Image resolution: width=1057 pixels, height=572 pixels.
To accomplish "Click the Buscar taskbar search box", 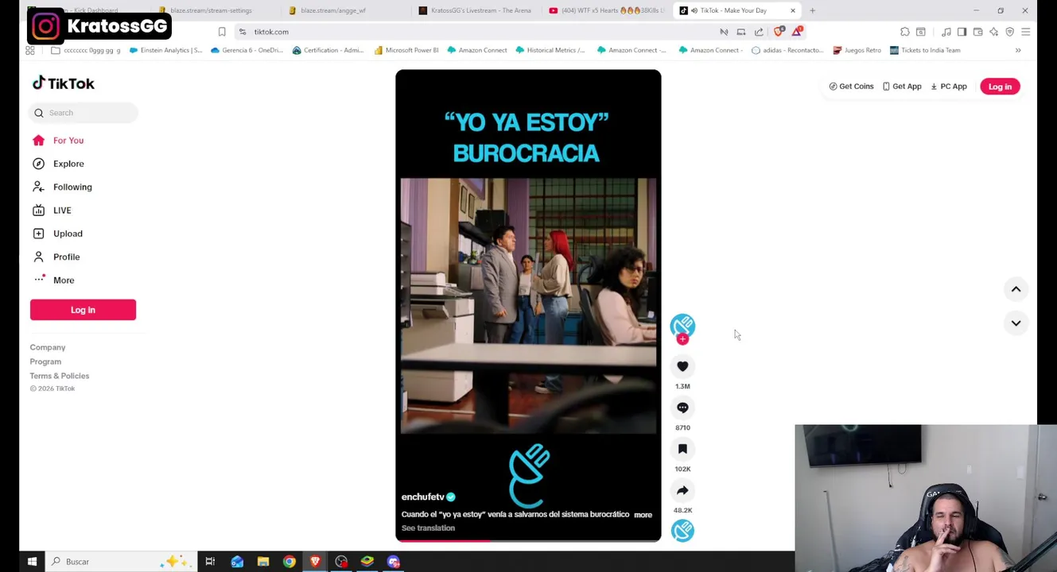I will tap(119, 562).
